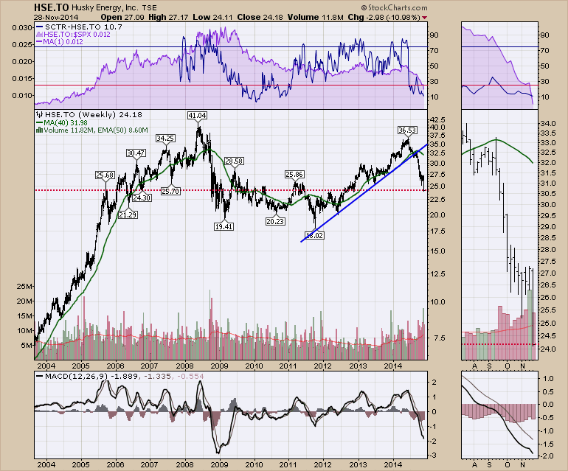Click the HSE.TO ticker symbol in the chart title
Viewport: 568px width, 471px height.
[x=52, y=7]
